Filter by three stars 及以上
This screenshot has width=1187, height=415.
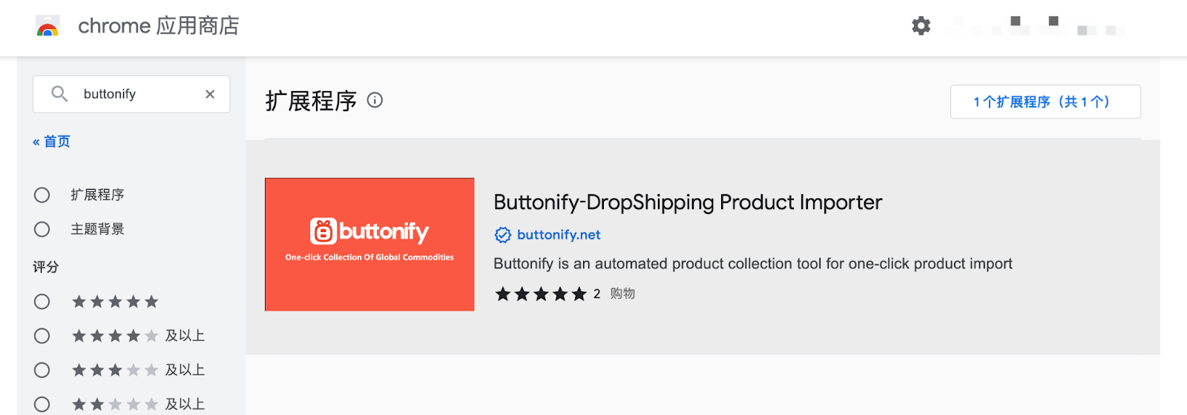42,370
